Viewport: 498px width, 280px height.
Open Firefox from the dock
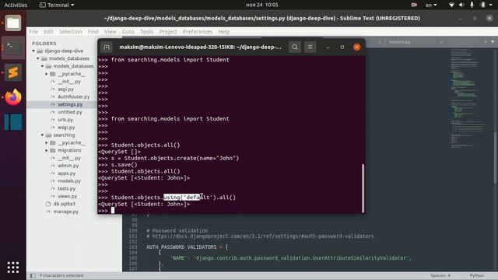(13, 97)
